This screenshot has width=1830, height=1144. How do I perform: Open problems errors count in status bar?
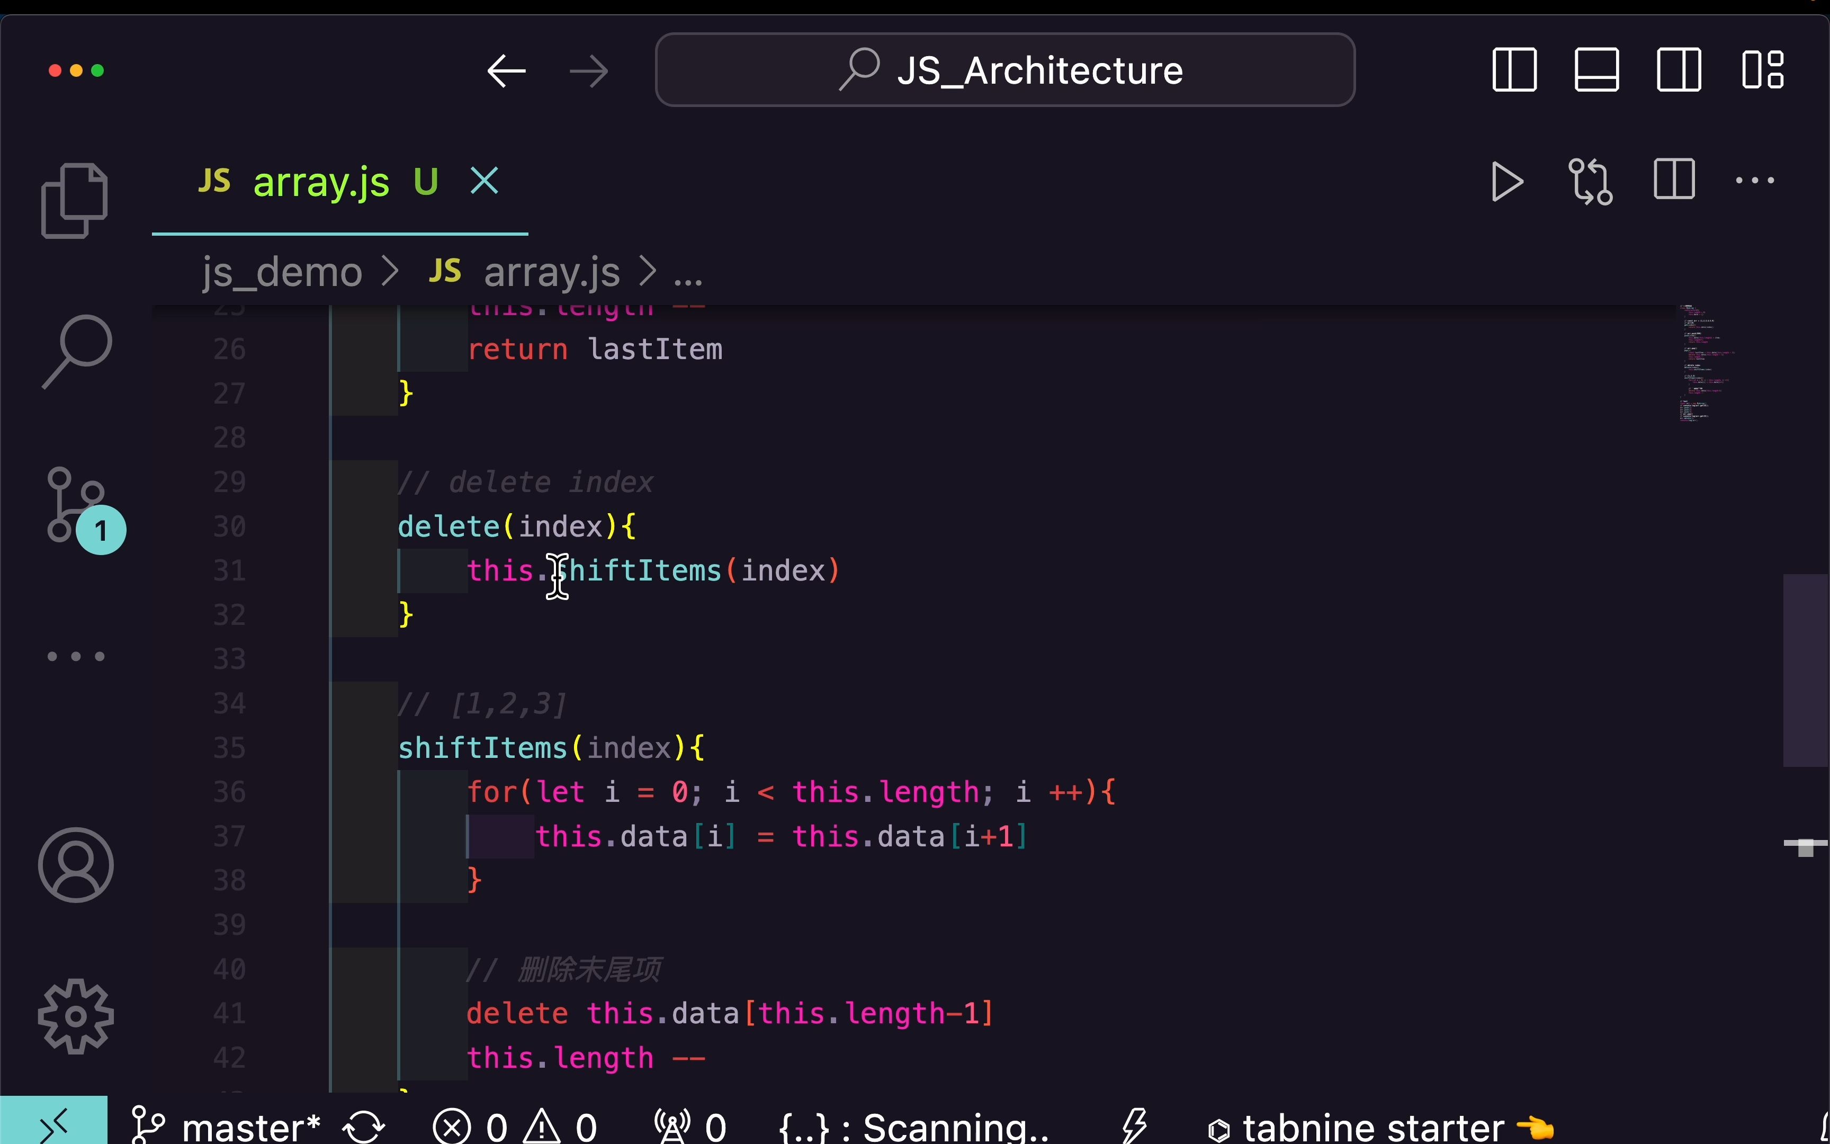[470, 1128]
